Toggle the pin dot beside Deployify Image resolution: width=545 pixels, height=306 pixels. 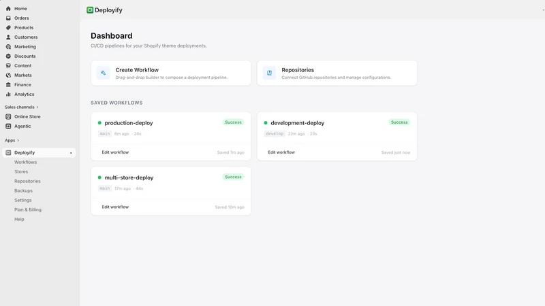(x=71, y=153)
